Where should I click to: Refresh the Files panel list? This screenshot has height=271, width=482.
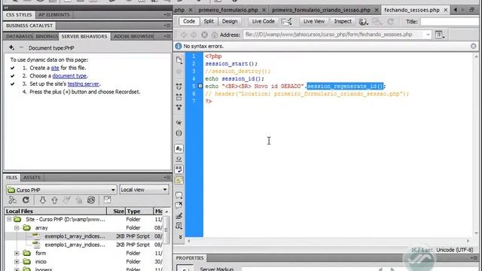tap(26, 200)
